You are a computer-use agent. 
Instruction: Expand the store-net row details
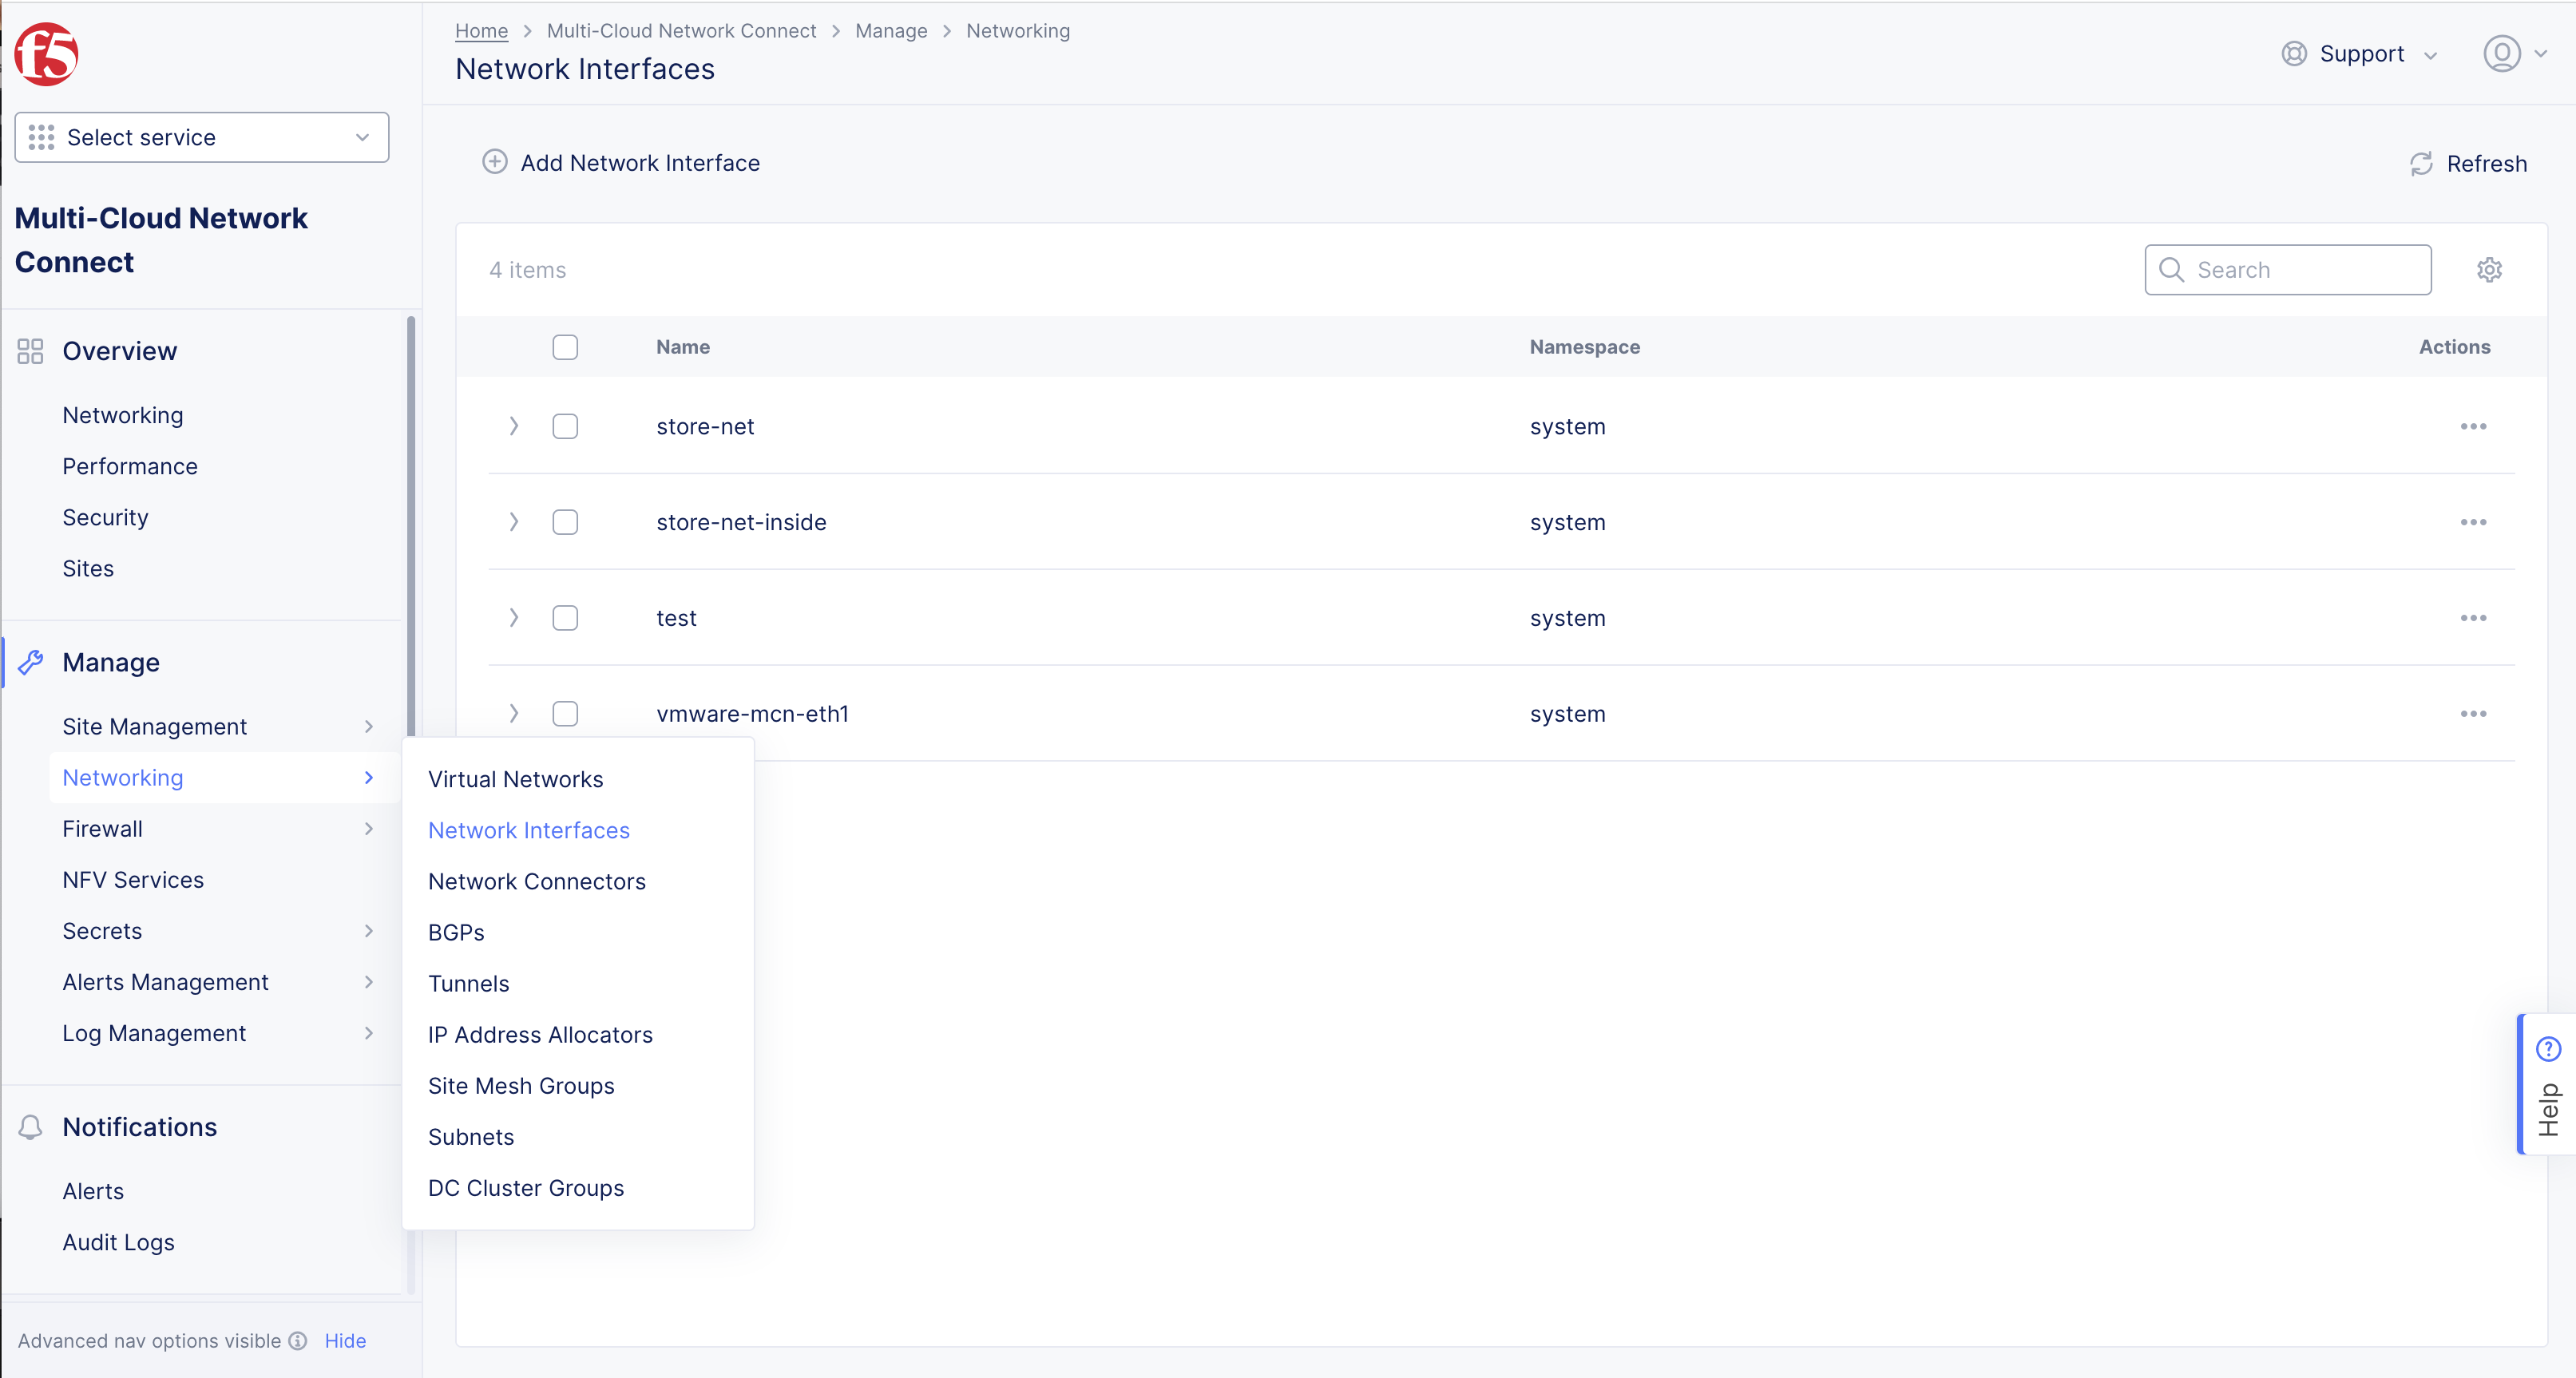tap(513, 427)
